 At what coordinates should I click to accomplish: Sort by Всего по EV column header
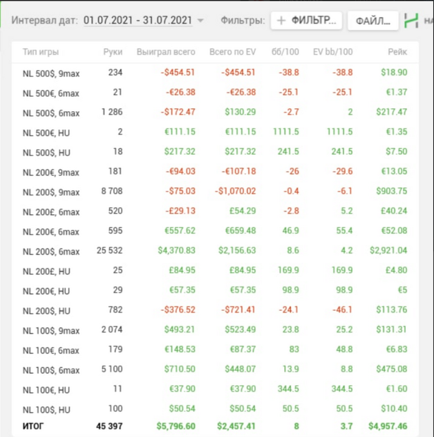click(x=232, y=52)
